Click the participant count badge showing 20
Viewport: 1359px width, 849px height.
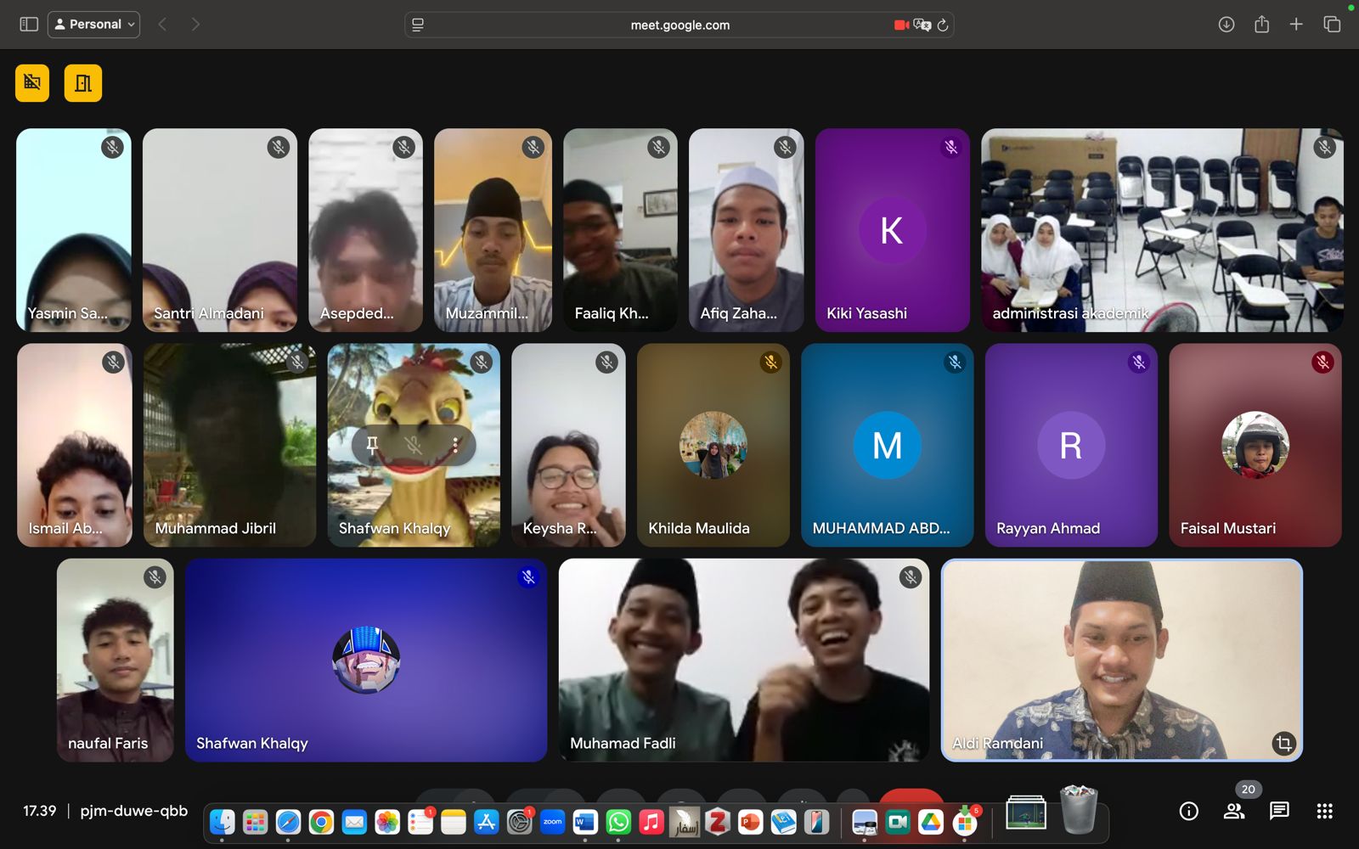click(x=1248, y=790)
